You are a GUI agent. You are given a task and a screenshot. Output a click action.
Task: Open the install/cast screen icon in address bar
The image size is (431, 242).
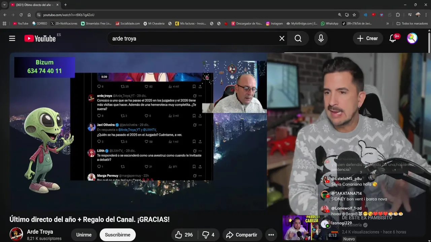tap(347, 15)
